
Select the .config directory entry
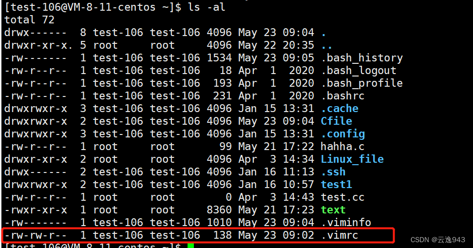tap(342, 134)
